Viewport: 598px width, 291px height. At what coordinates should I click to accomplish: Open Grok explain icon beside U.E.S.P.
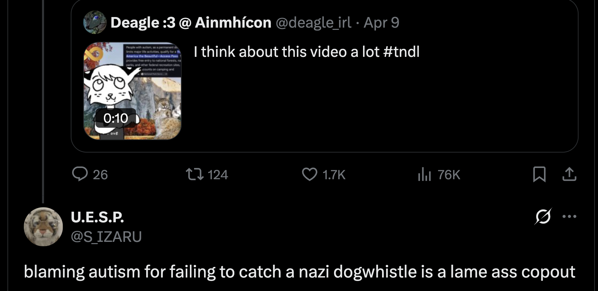tap(543, 216)
